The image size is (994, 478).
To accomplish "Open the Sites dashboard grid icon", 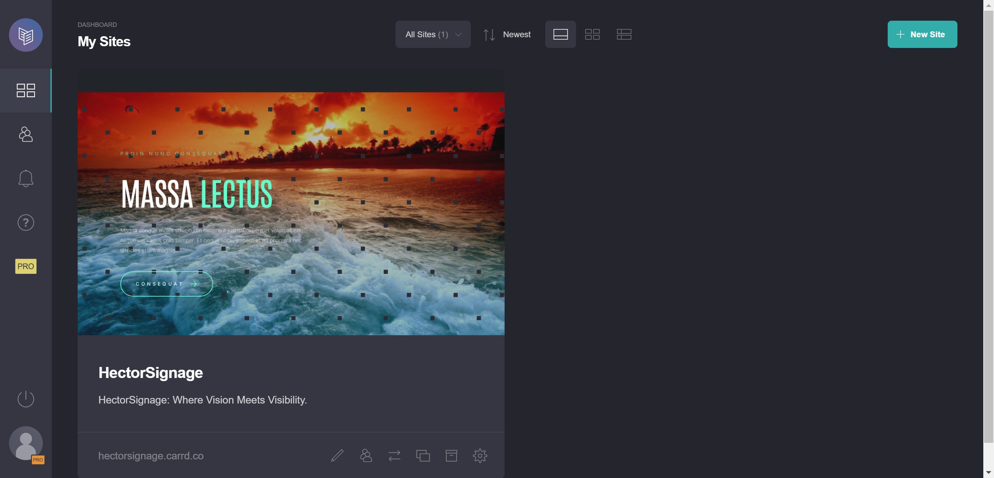I will pyautogui.click(x=26, y=91).
